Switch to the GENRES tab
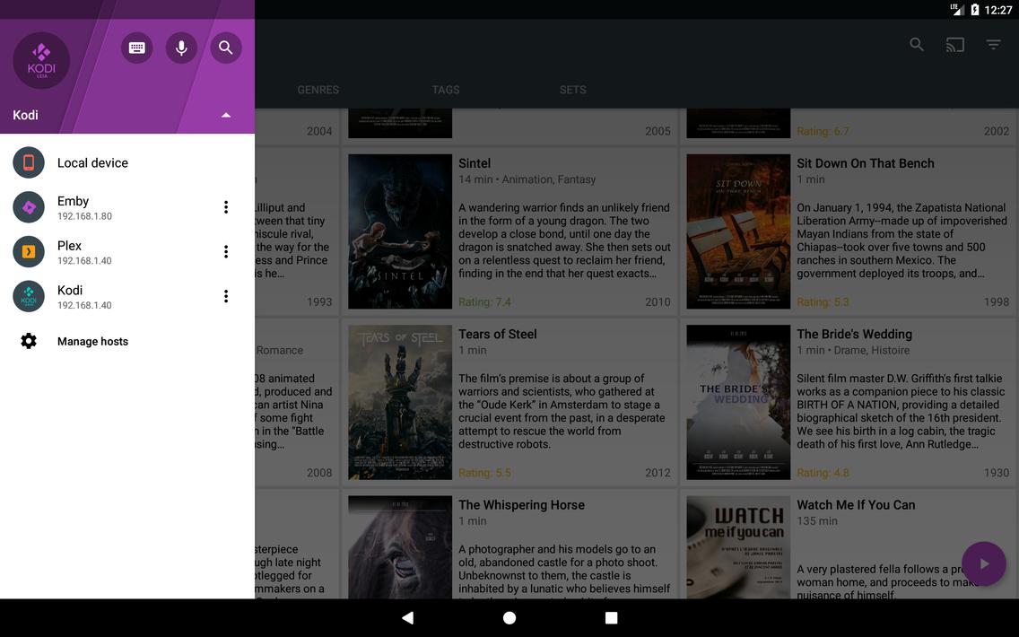The image size is (1019, 637). (x=318, y=90)
